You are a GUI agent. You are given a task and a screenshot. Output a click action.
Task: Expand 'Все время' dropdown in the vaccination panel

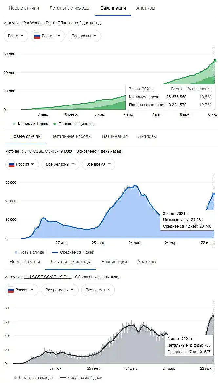click(84, 36)
